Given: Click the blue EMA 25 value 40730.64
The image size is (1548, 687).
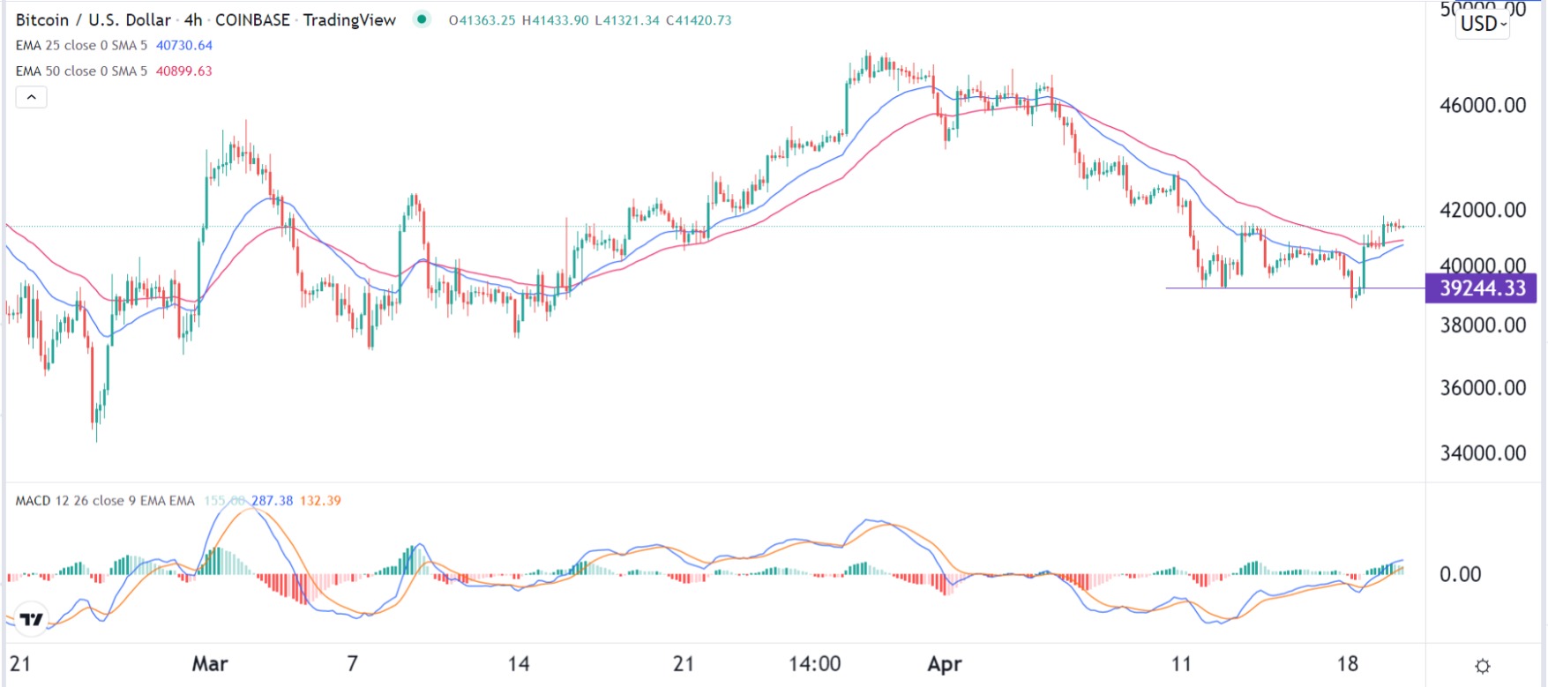Looking at the screenshot, I should click(184, 46).
